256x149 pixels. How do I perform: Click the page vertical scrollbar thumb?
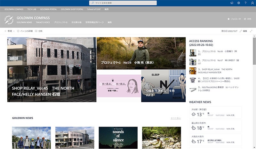pyautogui.click(x=254, y=51)
